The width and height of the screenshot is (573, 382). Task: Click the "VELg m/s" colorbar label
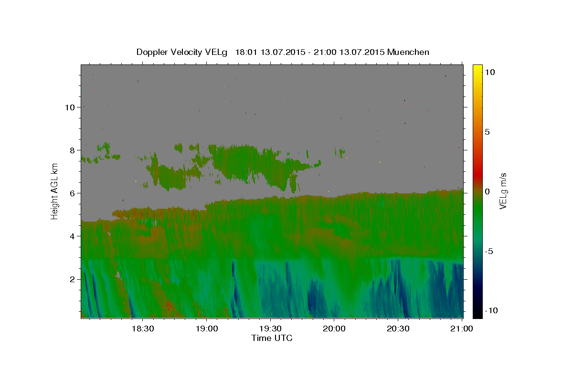click(x=503, y=191)
